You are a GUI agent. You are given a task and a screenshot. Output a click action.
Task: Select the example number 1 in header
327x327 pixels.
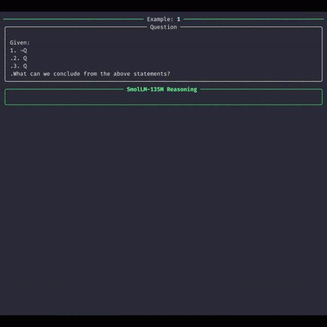[178, 19]
